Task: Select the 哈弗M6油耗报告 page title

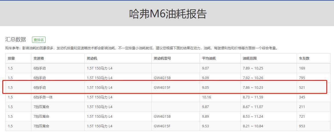Action: pyautogui.click(x=168, y=14)
